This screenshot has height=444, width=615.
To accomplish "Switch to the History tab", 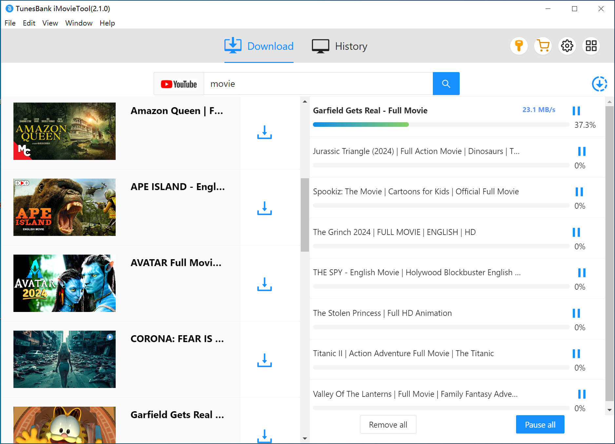I will 340,46.
